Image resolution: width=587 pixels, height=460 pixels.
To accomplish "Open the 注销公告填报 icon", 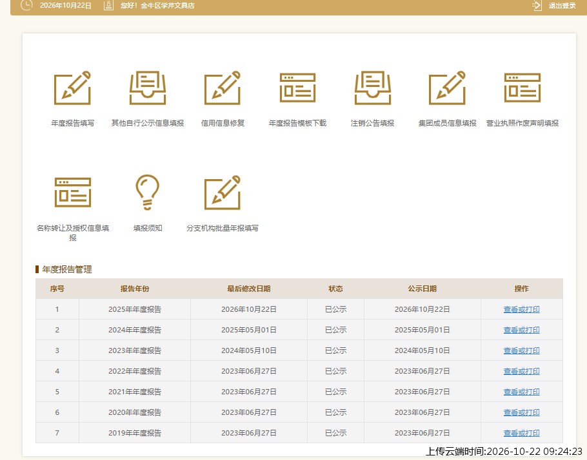I will pos(372,88).
